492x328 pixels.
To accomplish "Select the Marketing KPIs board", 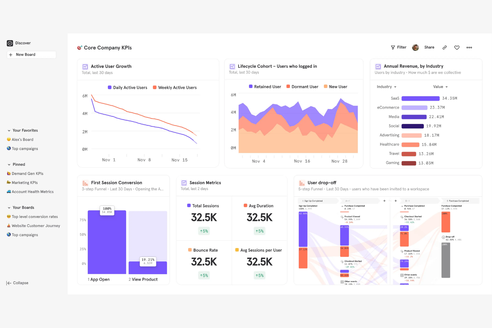I will click(25, 182).
